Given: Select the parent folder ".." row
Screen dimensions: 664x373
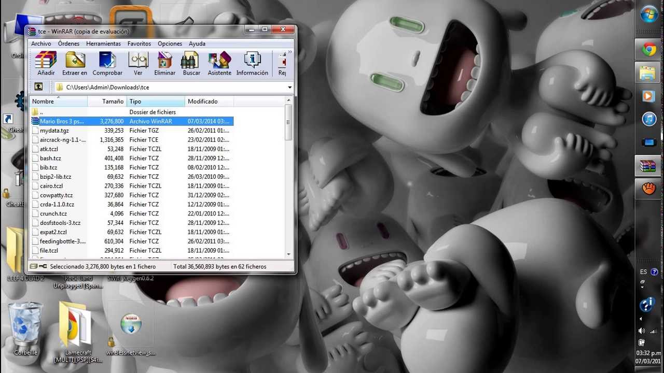Looking at the screenshot, I should click(x=132, y=112).
